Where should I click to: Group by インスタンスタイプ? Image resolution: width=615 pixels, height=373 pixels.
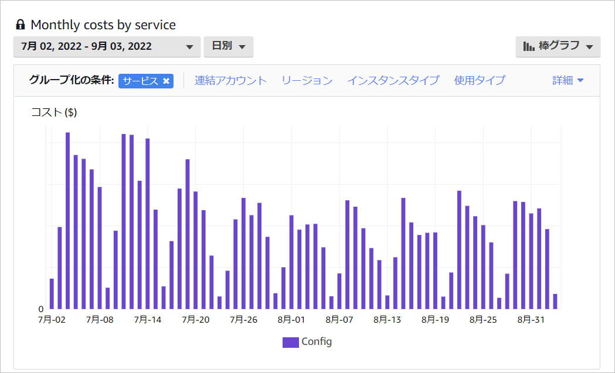(x=393, y=80)
